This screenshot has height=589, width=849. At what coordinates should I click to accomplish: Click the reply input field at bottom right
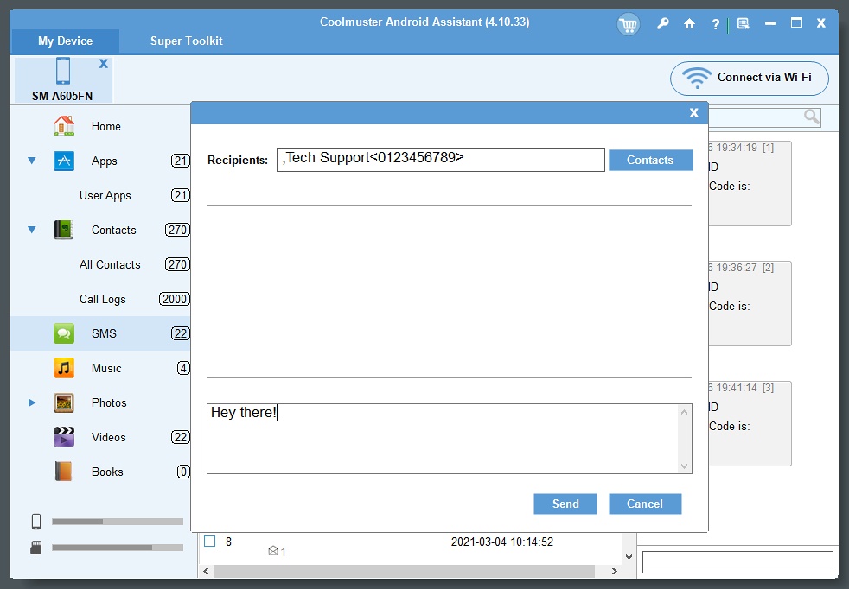pos(737,562)
